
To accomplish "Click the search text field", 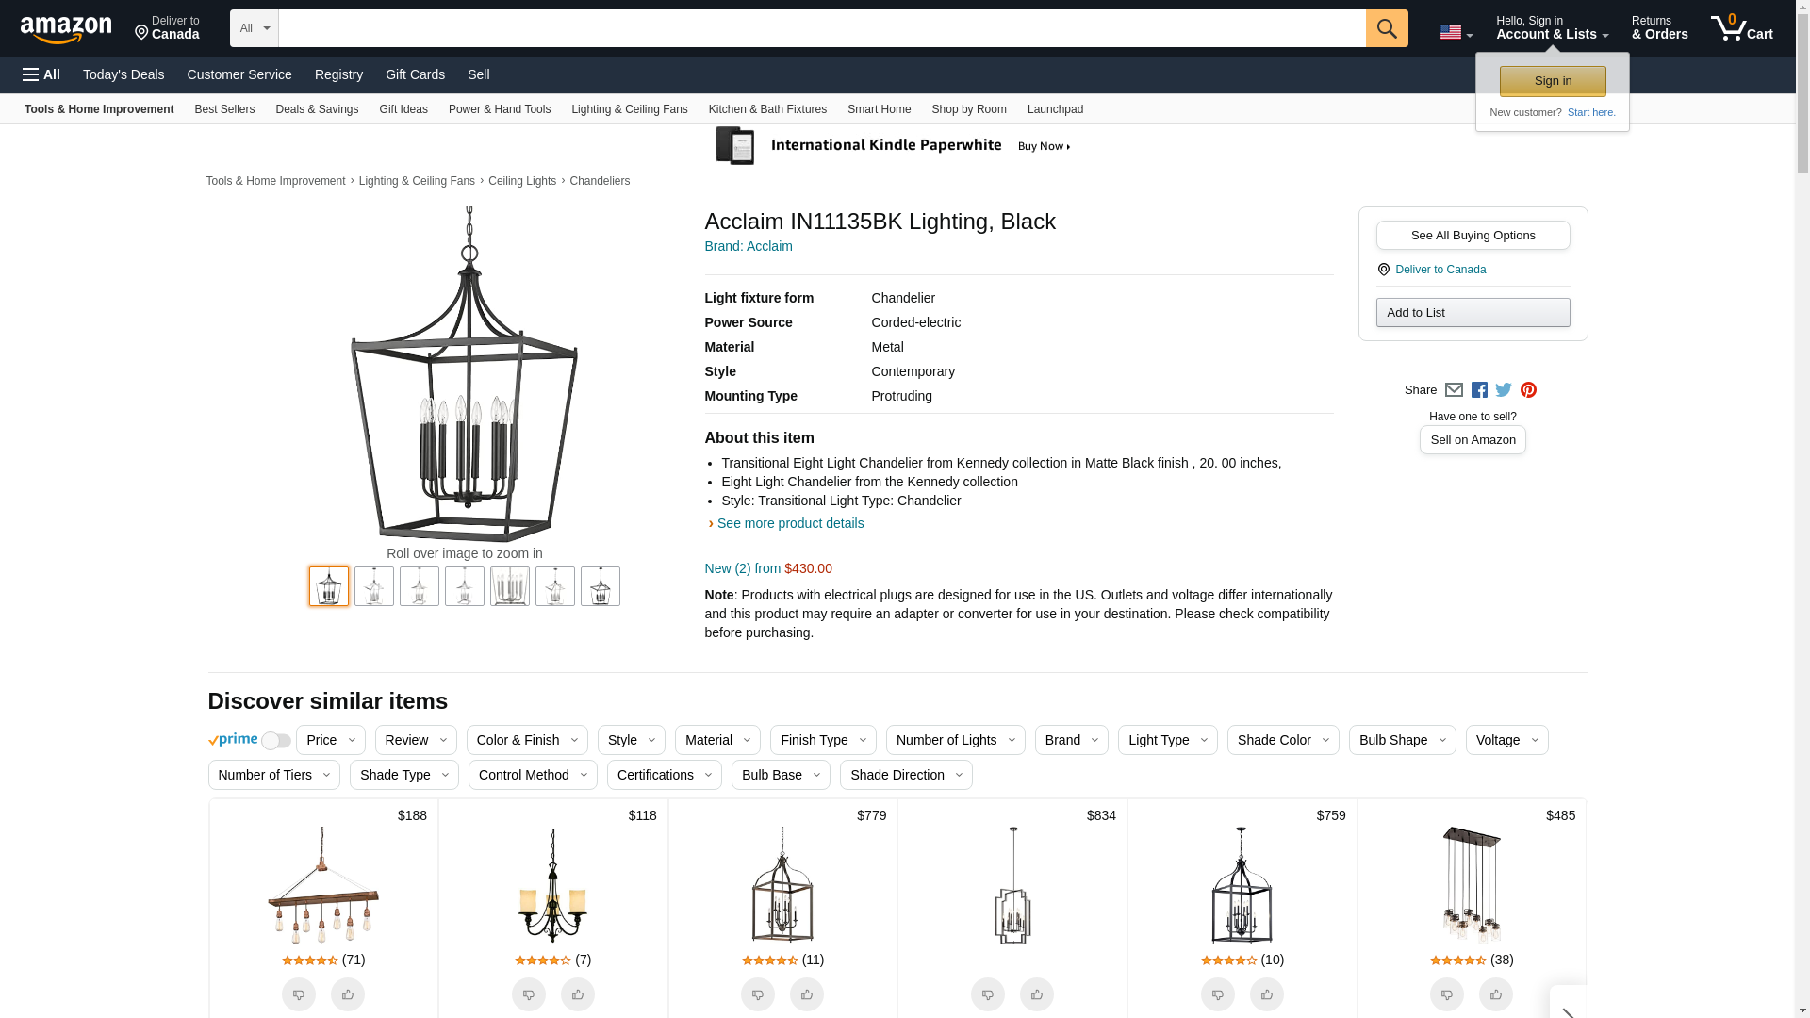I will click(822, 28).
